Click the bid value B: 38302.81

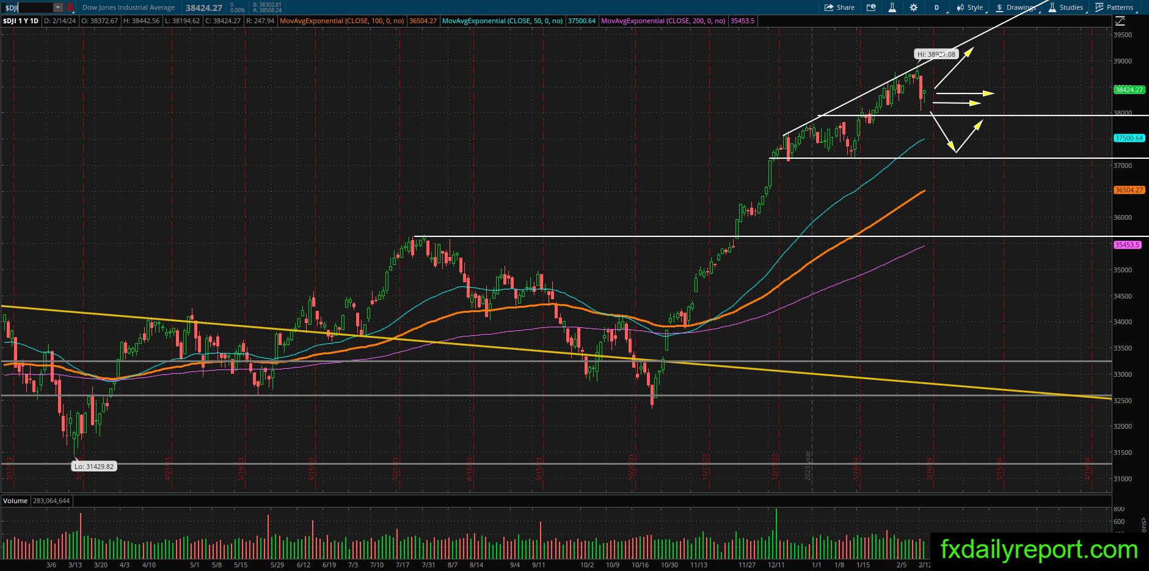pos(266,4)
